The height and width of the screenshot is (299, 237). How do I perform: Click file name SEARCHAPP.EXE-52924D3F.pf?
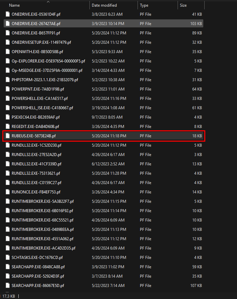38,276
